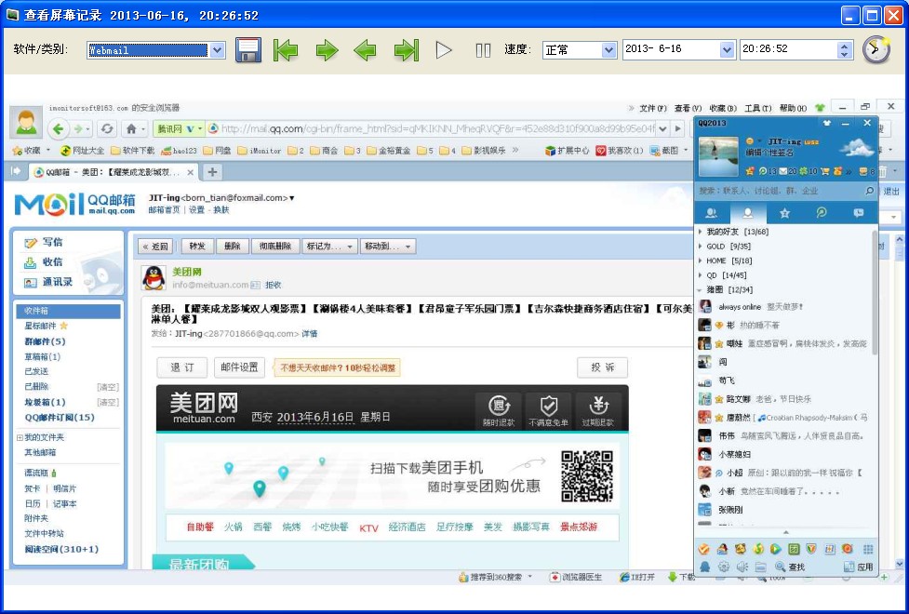Open the 移动到 dropdown

pyautogui.click(x=387, y=247)
